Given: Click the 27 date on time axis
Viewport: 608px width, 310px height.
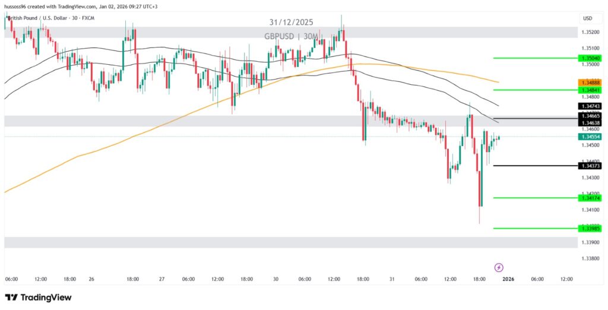Looking at the screenshot, I should tap(161, 279).
